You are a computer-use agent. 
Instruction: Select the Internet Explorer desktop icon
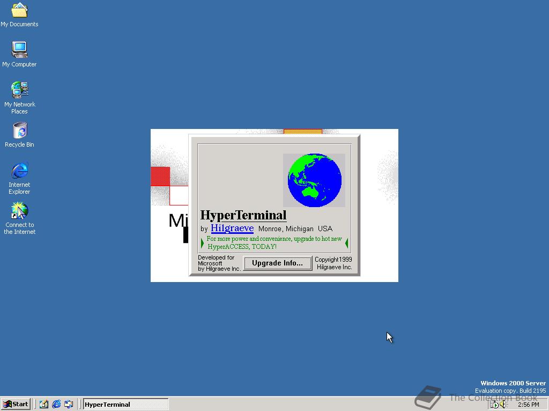point(20,178)
